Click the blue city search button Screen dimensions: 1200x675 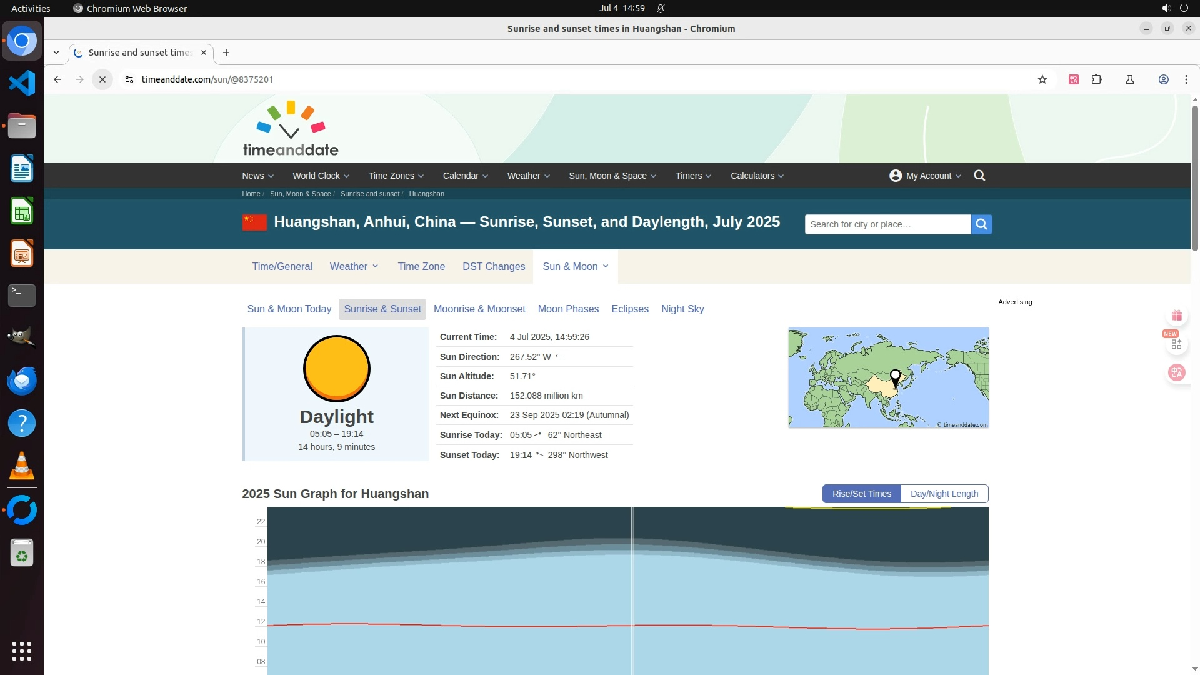pos(981,224)
